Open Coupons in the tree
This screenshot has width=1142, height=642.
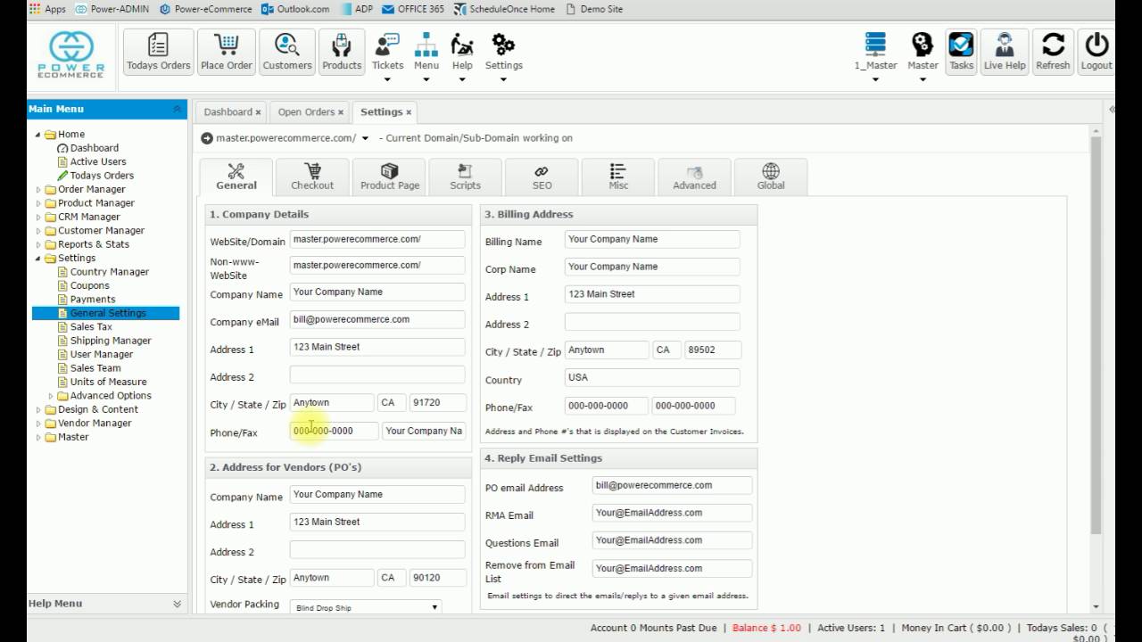pos(90,285)
